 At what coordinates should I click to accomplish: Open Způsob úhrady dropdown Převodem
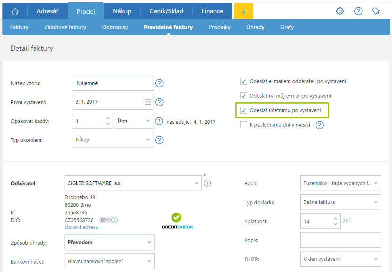109,242
